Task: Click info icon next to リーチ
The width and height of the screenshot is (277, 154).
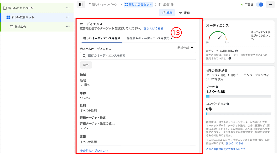Action: click(x=217, y=87)
